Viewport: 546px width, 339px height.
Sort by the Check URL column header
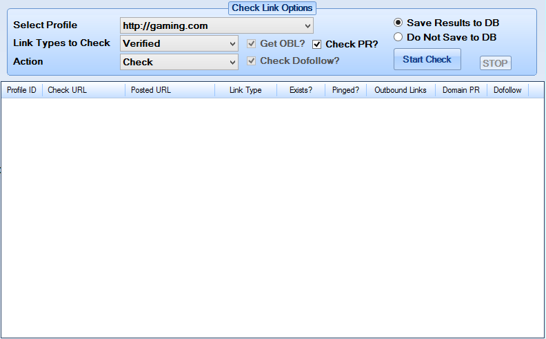(83, 90)
